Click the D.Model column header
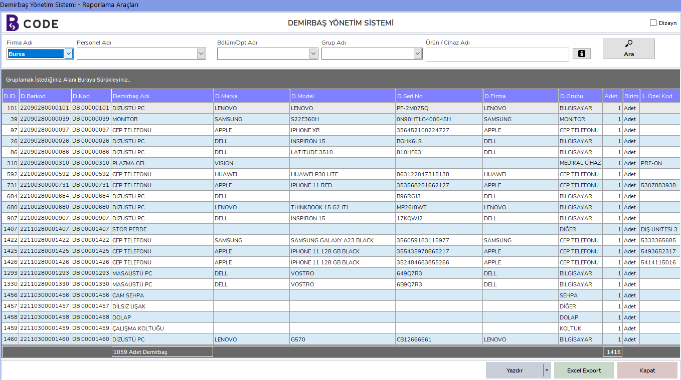The width and height of the screenshot is (681, 380). pyautogui.click(x=343, y=96)
